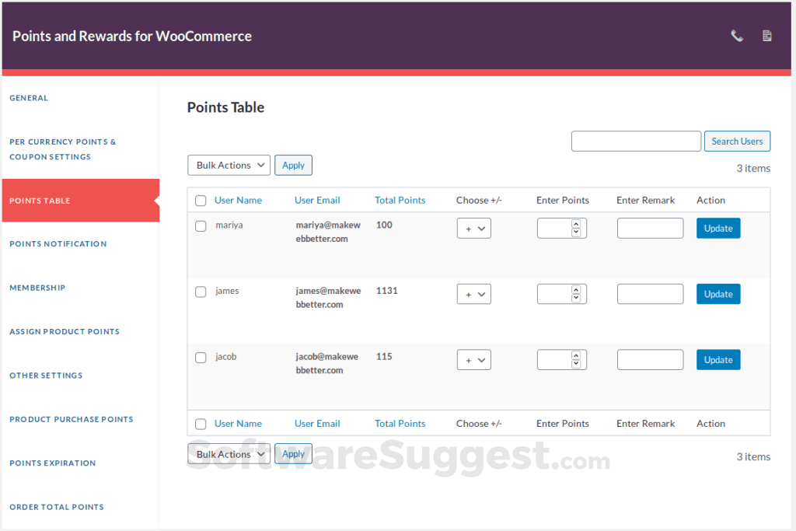
Task: Open the +/- selector in jacob's row
Action: pos(473,360)
